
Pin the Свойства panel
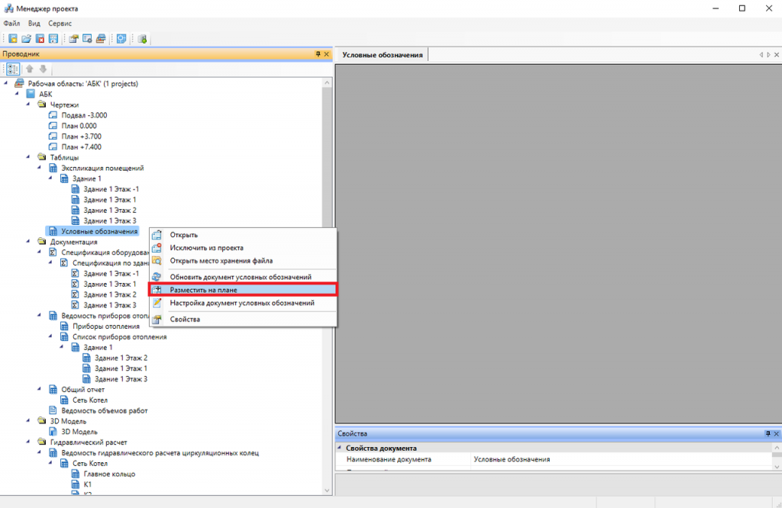pyautogui.click(x=768, y=434)
